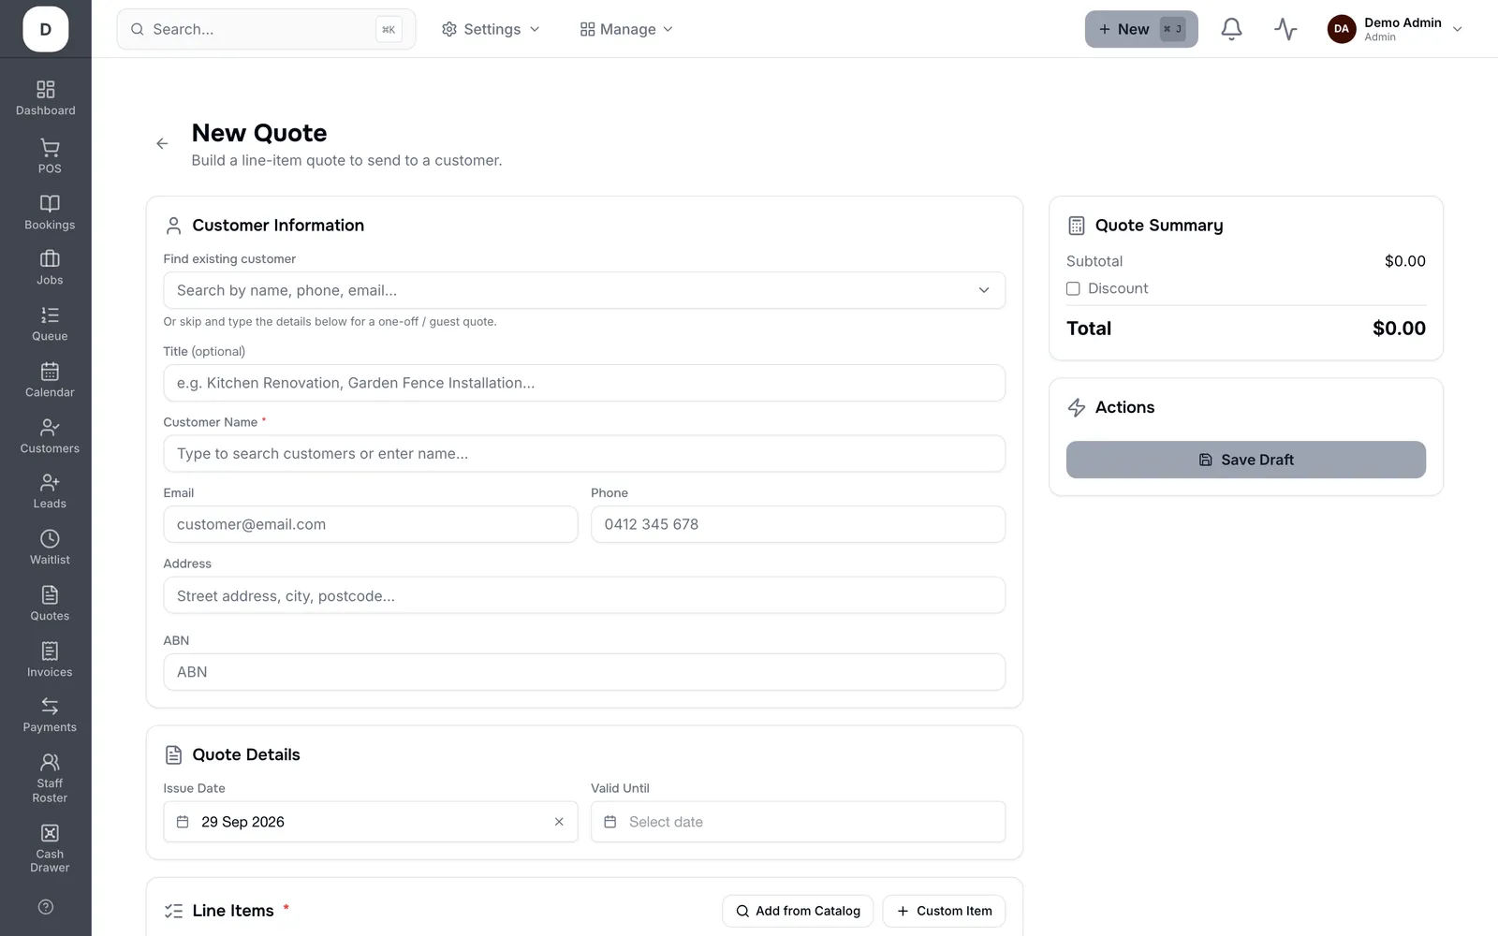Focus the Customer Name input field
The image size is (1498, 936).
[584, 454]
